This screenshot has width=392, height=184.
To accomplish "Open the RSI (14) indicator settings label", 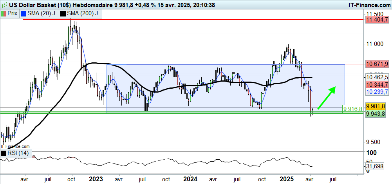I will 18,153.
